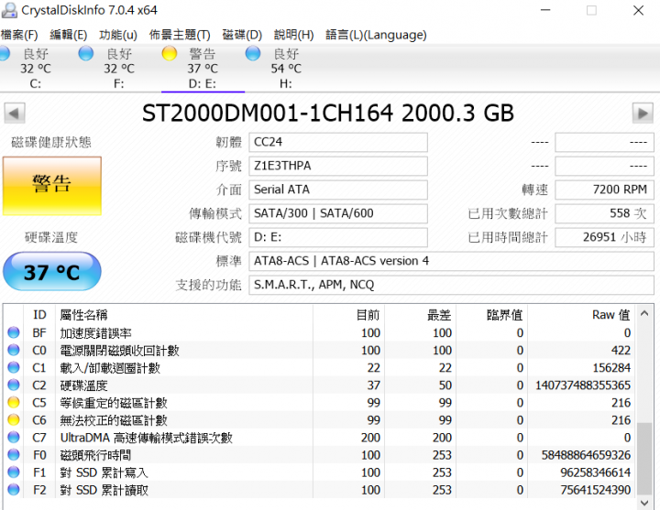Image resolution: width=660 pixels, height=510 pixels.
Task: Open the 檔案(F) menu
Action: pyautogui.click(x=19, y=35)
